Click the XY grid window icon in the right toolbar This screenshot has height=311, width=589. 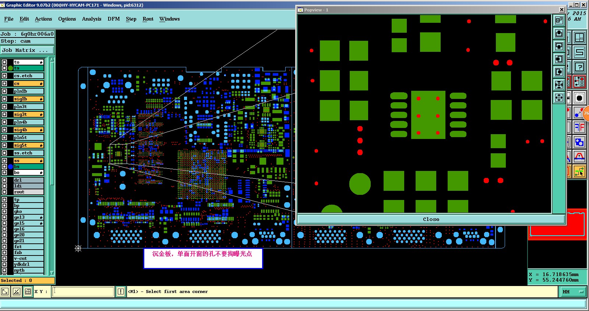click(579, 37)
